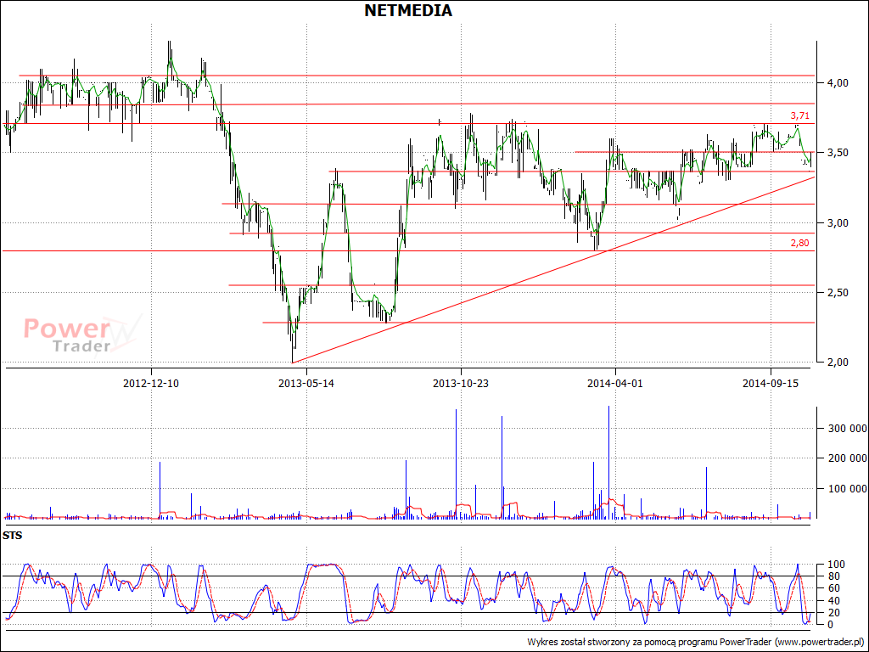869x652 pixels.
Task: Click the 0 level on STS axis
Action: coord(829,624)
